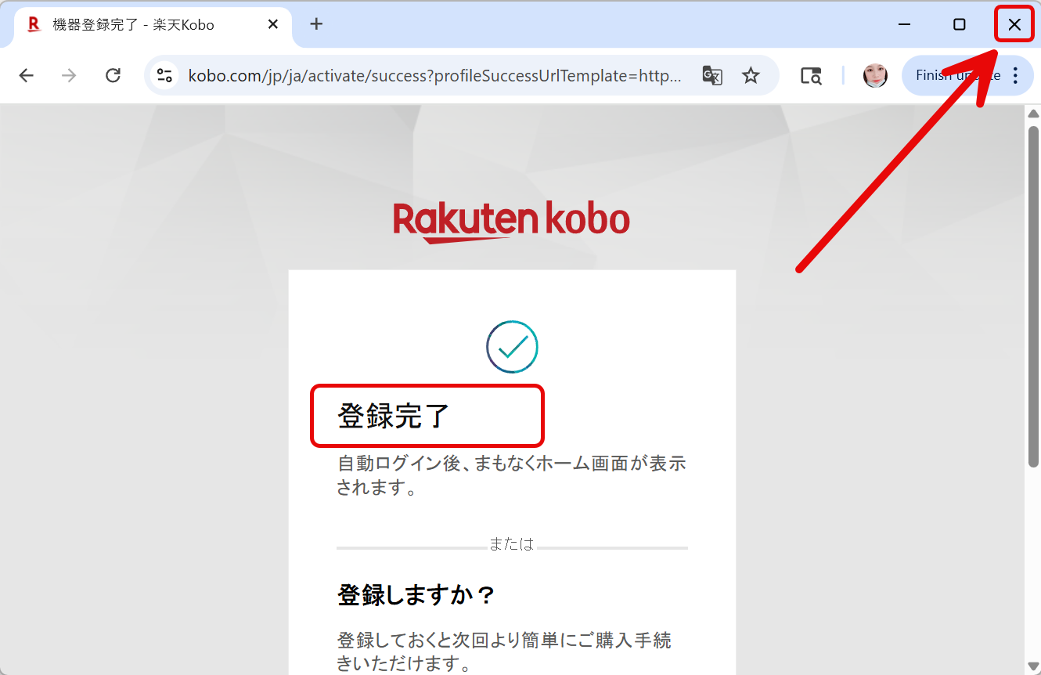Open site settings via the tune icon
Screen dimensions: 1041x675
164,75
